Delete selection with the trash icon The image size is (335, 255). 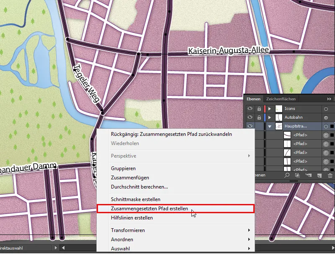pyautogui.click(x=330, y=176)
